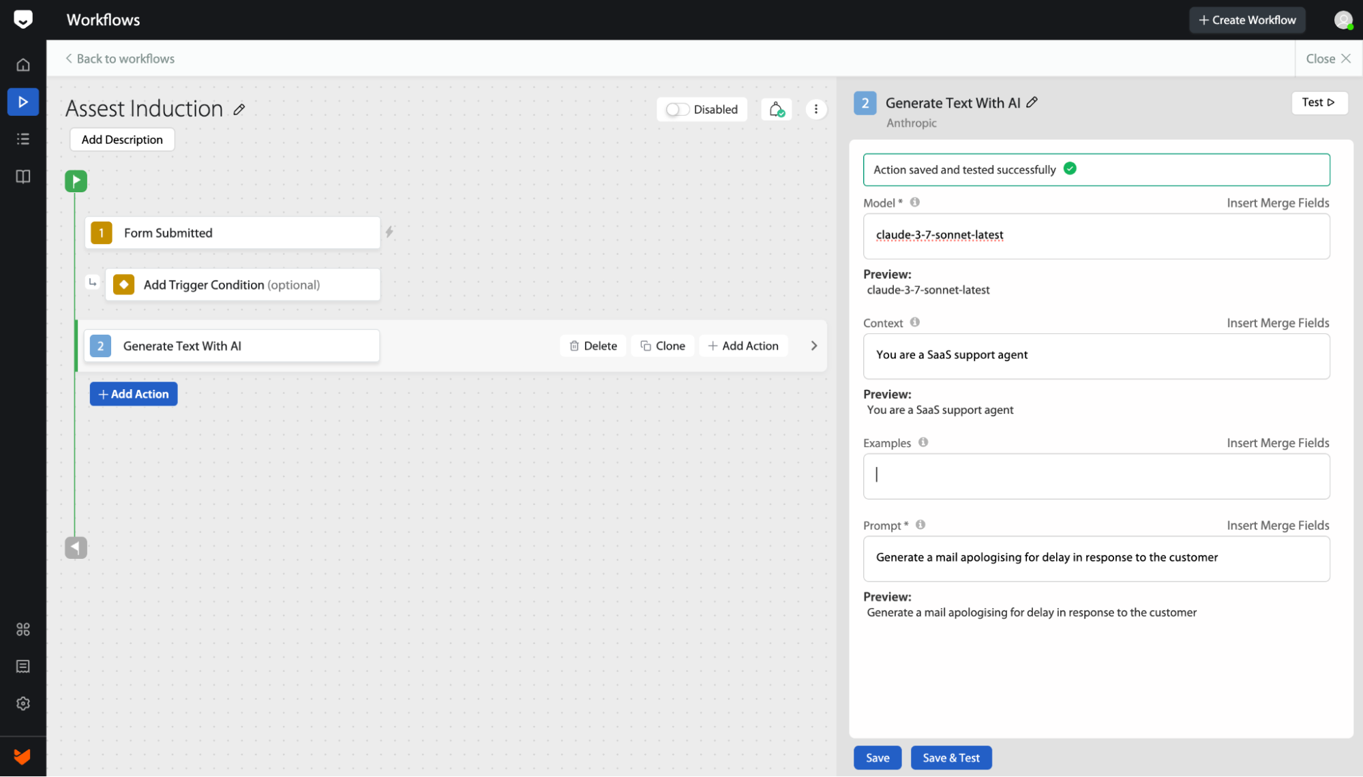Delete the Generate Text With AI action
The image size is (1363, 777).
[x=593, y=346]
